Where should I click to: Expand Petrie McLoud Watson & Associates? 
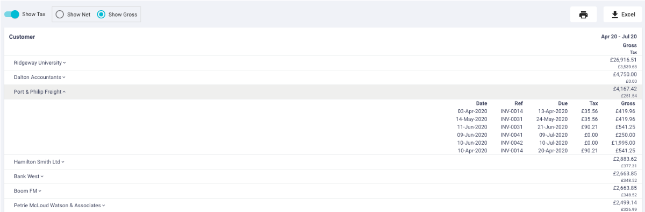60,205
